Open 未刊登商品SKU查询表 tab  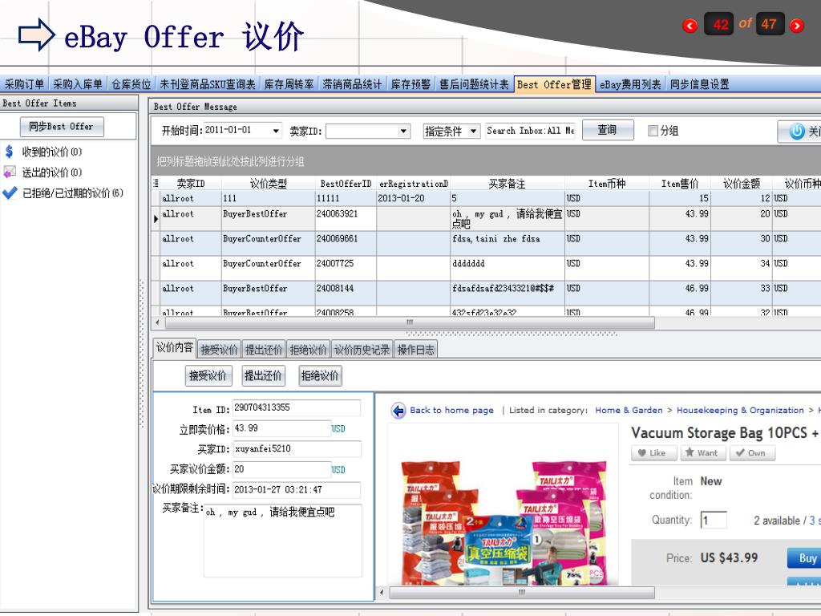coord(208,84)
